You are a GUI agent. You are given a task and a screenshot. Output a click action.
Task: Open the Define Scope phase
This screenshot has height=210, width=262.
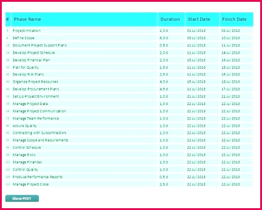tap(129, 38)
